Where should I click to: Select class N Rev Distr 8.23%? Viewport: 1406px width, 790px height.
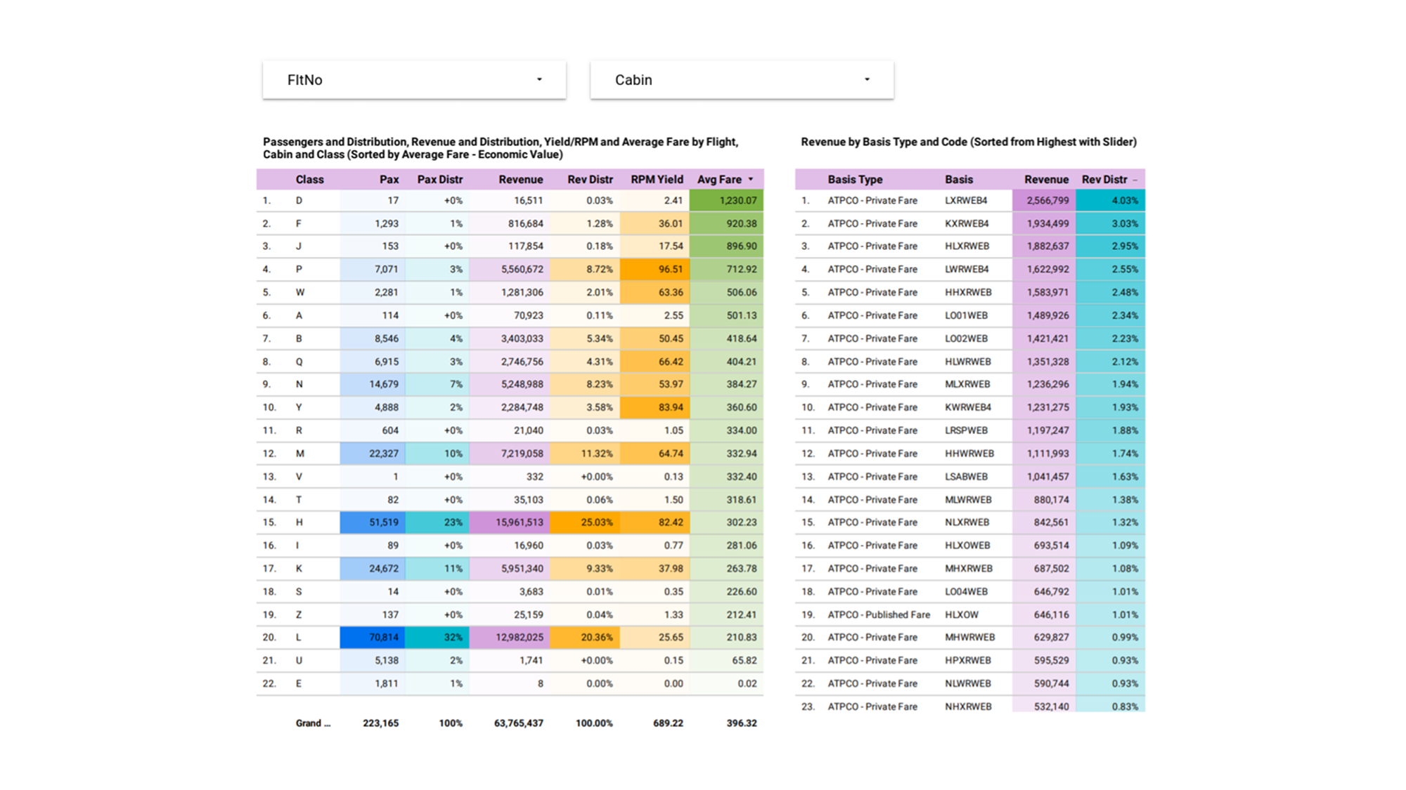600,385
